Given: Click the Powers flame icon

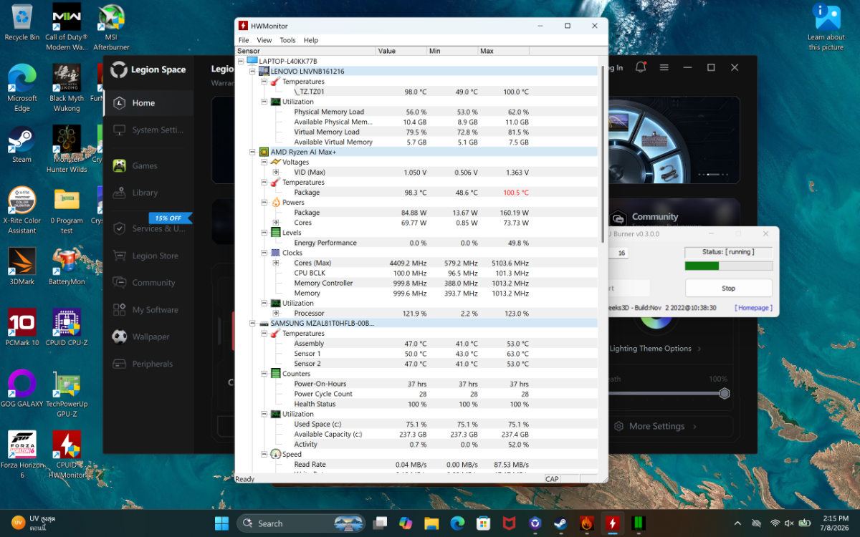Looking at the screenshot, I should pos(276,203).
